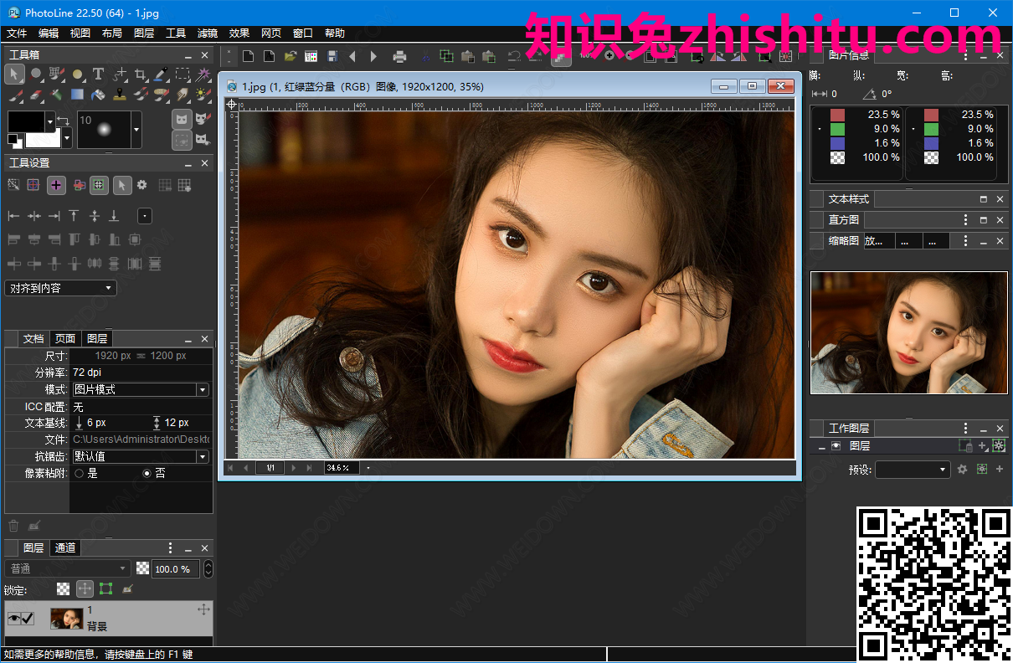Go to next page arrow below image
This screenshot has height=663, width=1013.
293,468
